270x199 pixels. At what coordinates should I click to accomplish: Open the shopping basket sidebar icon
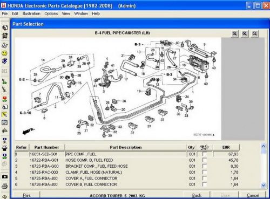click(x=5, y=36)
